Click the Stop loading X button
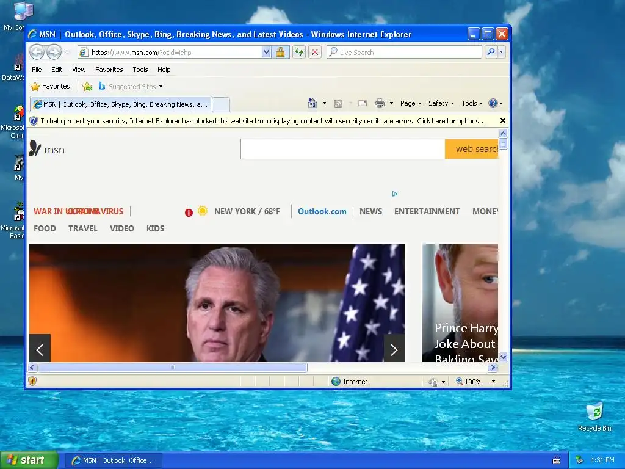625x469 pixels. point(315,53)
